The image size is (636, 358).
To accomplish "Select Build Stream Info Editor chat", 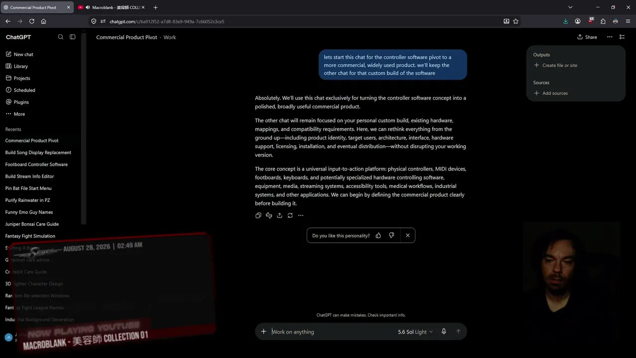I will [30, 177].
